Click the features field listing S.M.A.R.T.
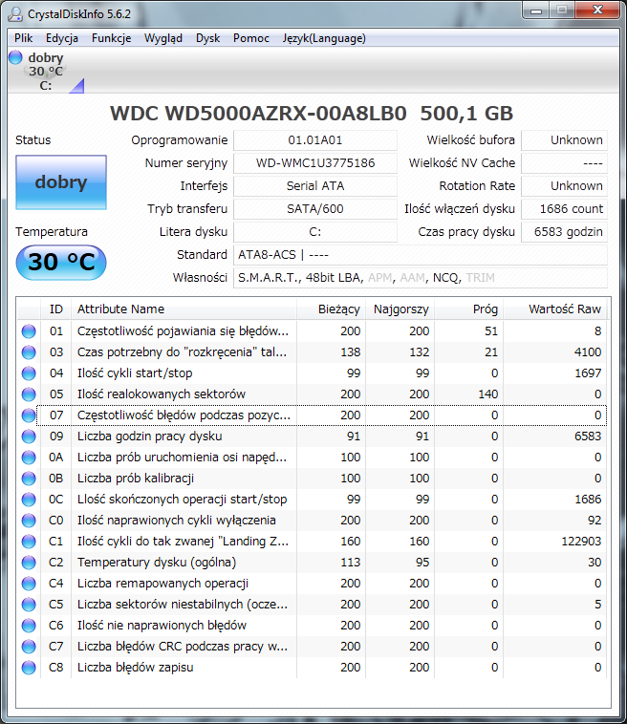This screenshot has width=627, height=724. tap(421, 278)
